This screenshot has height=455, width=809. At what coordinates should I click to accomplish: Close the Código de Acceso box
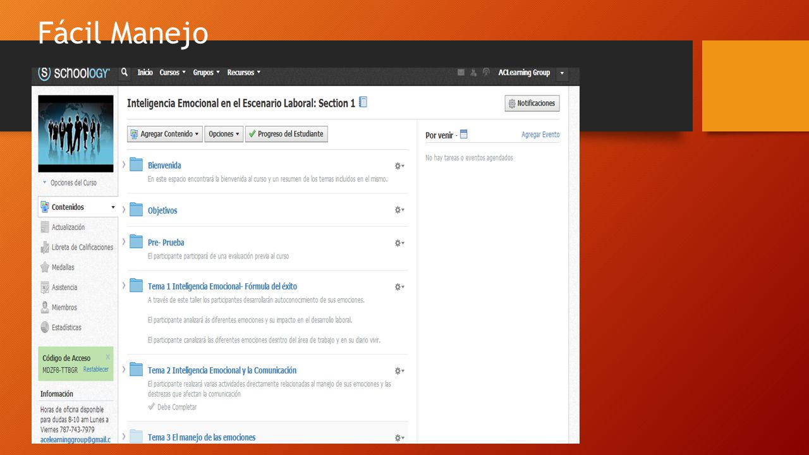pos(108,357)
